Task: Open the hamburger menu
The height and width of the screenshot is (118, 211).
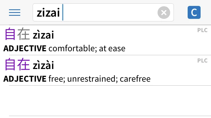Action: click(15, 12)
